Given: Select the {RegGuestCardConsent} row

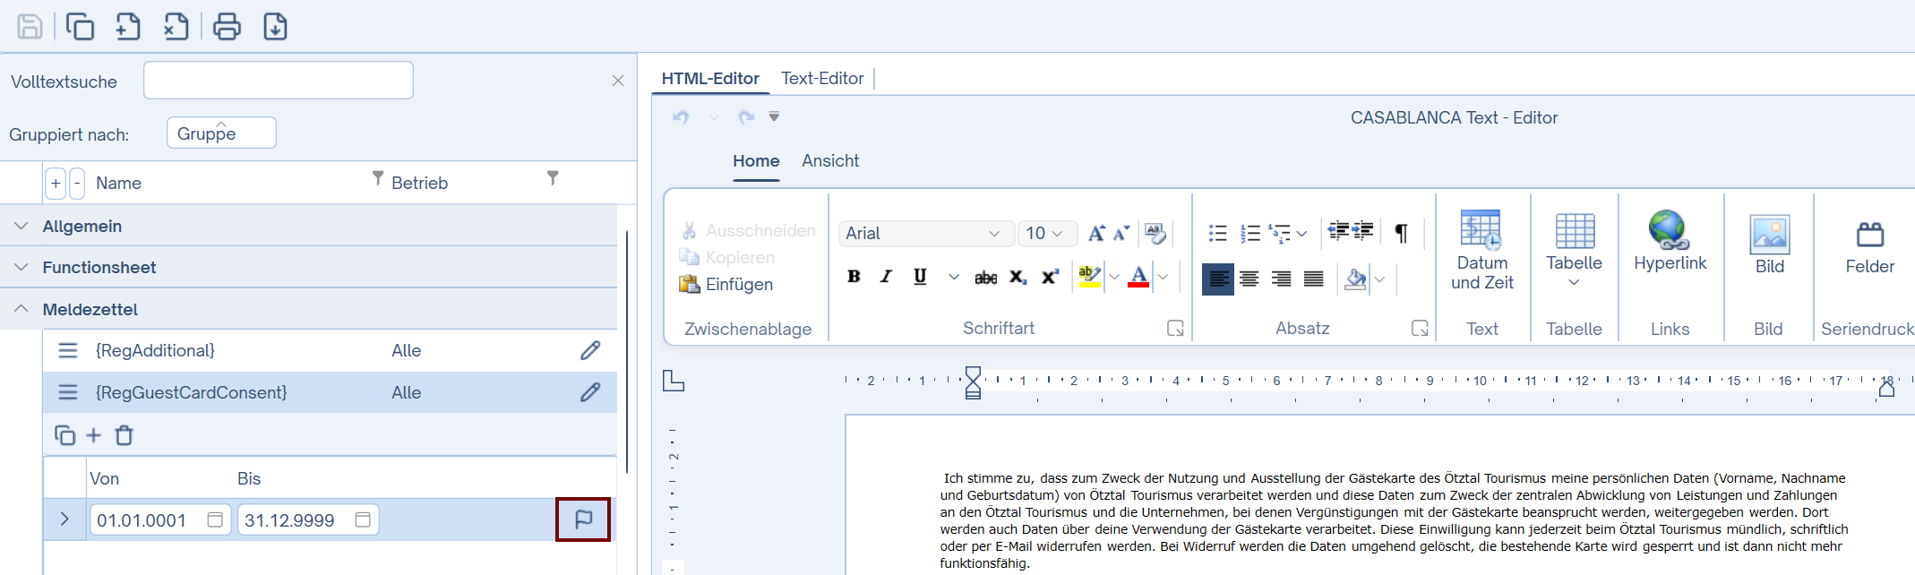Looking at the screenshot, I should [x=330, y=392].
